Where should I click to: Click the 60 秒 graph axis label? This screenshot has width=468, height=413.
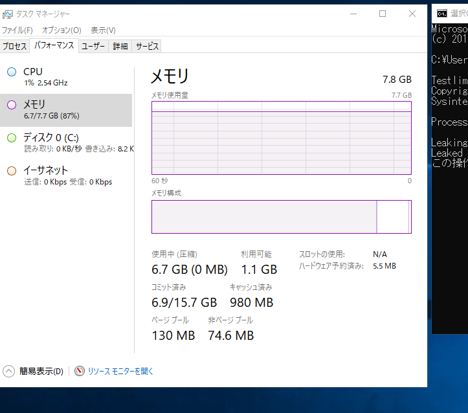pos(160,181)
